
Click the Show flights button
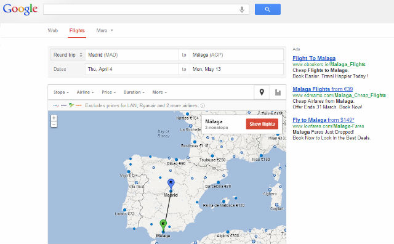(x=262, y=124)
